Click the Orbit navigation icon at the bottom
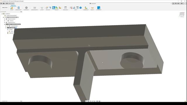 [x=86, y=101]
